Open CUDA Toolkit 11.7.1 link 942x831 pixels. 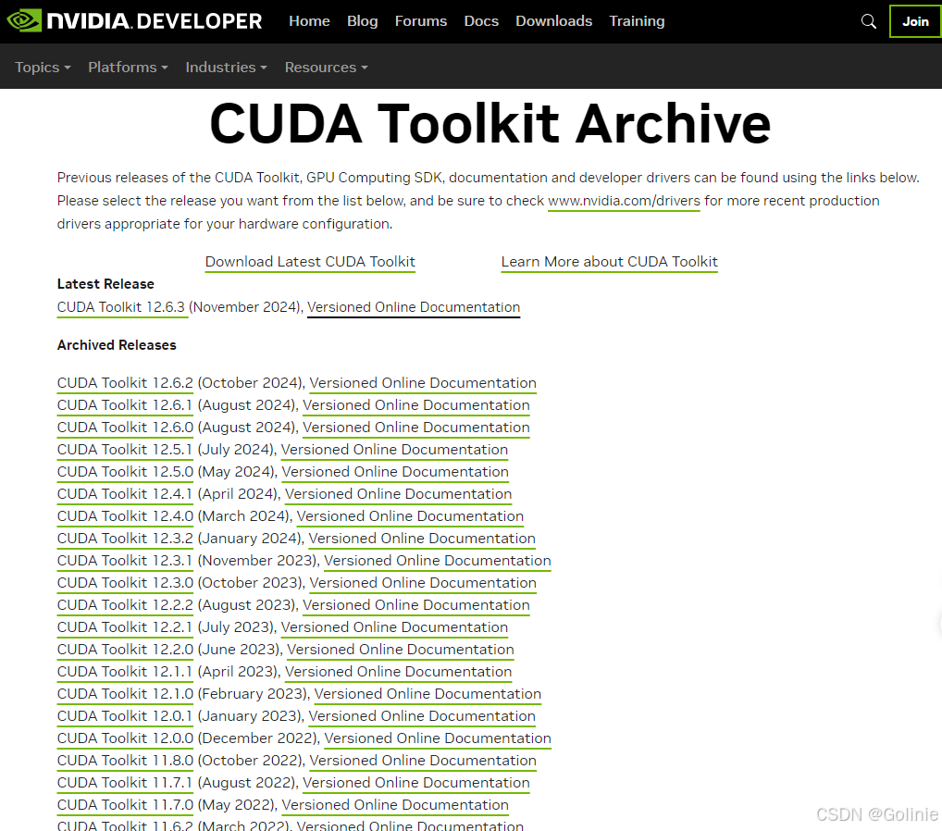click(x=125, y=783)
